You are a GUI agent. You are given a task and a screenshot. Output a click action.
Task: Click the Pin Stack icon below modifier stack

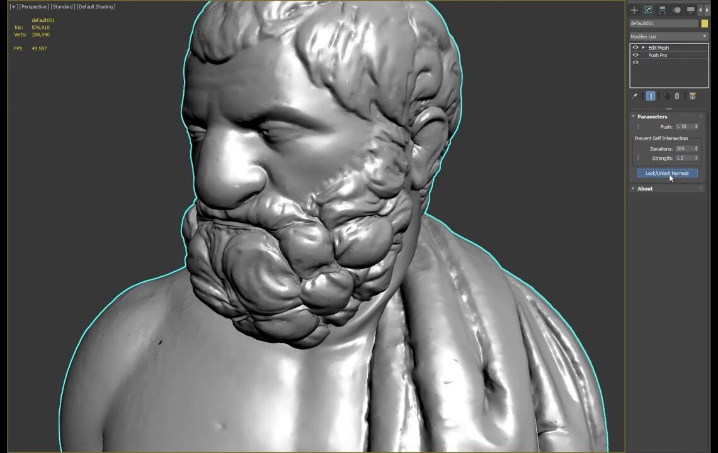(x=635, y=96)
